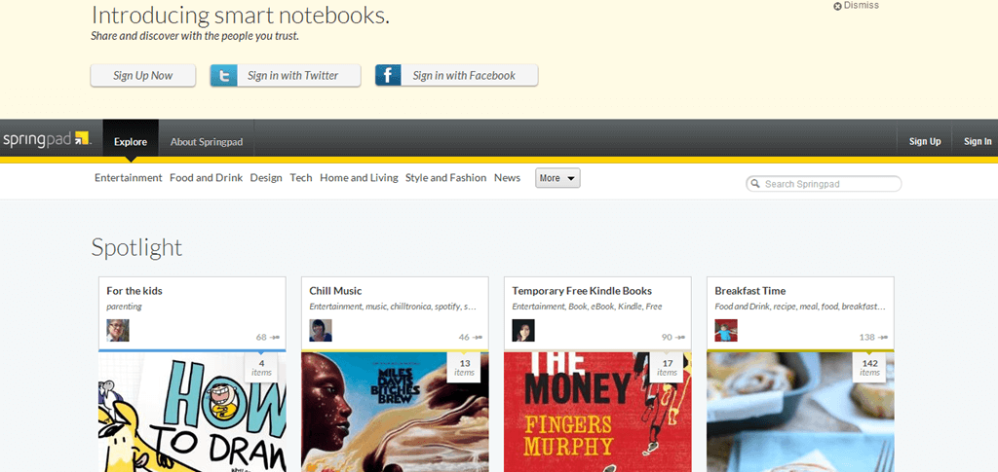This screenshot has width=998, height=472.
Task: Click Sign In in the header
Action: tap(977, 142)
